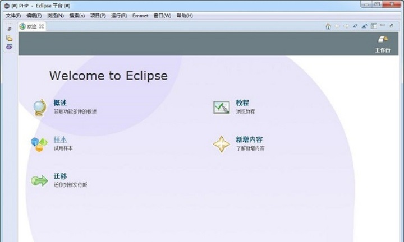Click the 浏览教程 description text
Viewport: 404px width, 242px height.
pyautogui.click(x=245, y=111)
